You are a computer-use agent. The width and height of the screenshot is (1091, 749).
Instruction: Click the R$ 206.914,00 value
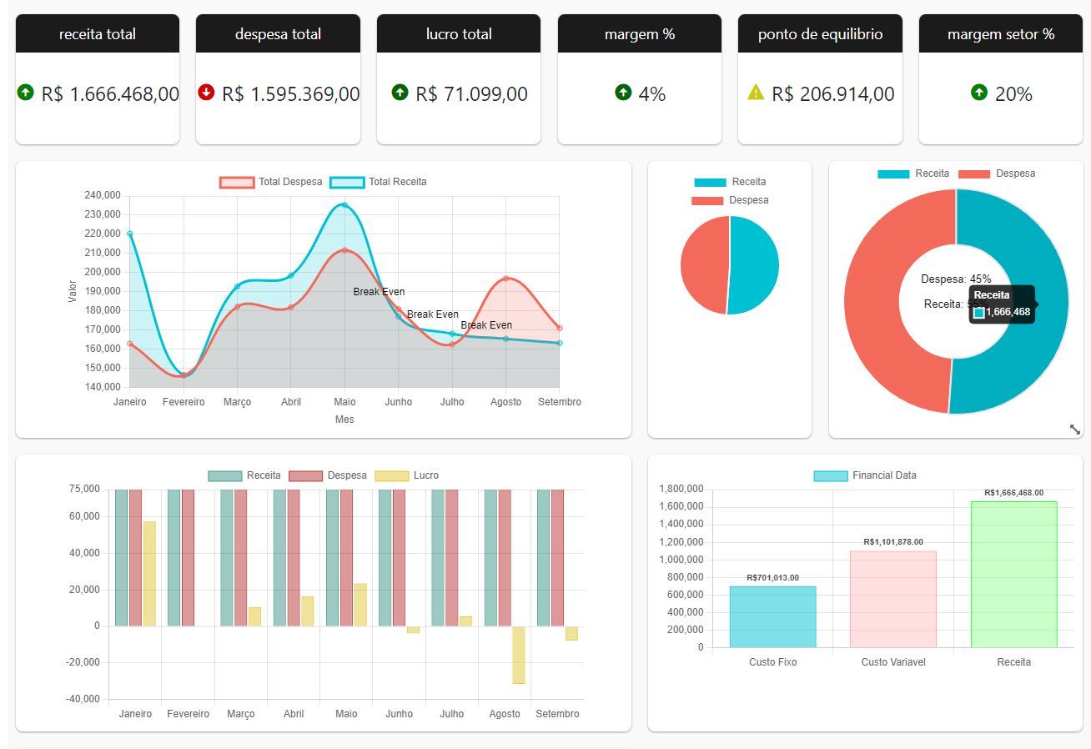(833, 93)
